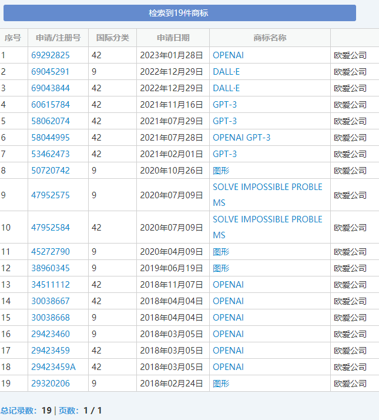Click the 检索到19件商标 banner button

(180, 13)
